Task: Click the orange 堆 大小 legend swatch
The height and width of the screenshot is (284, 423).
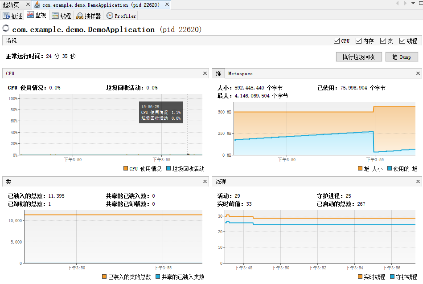Action: click(x=360, y=168)
